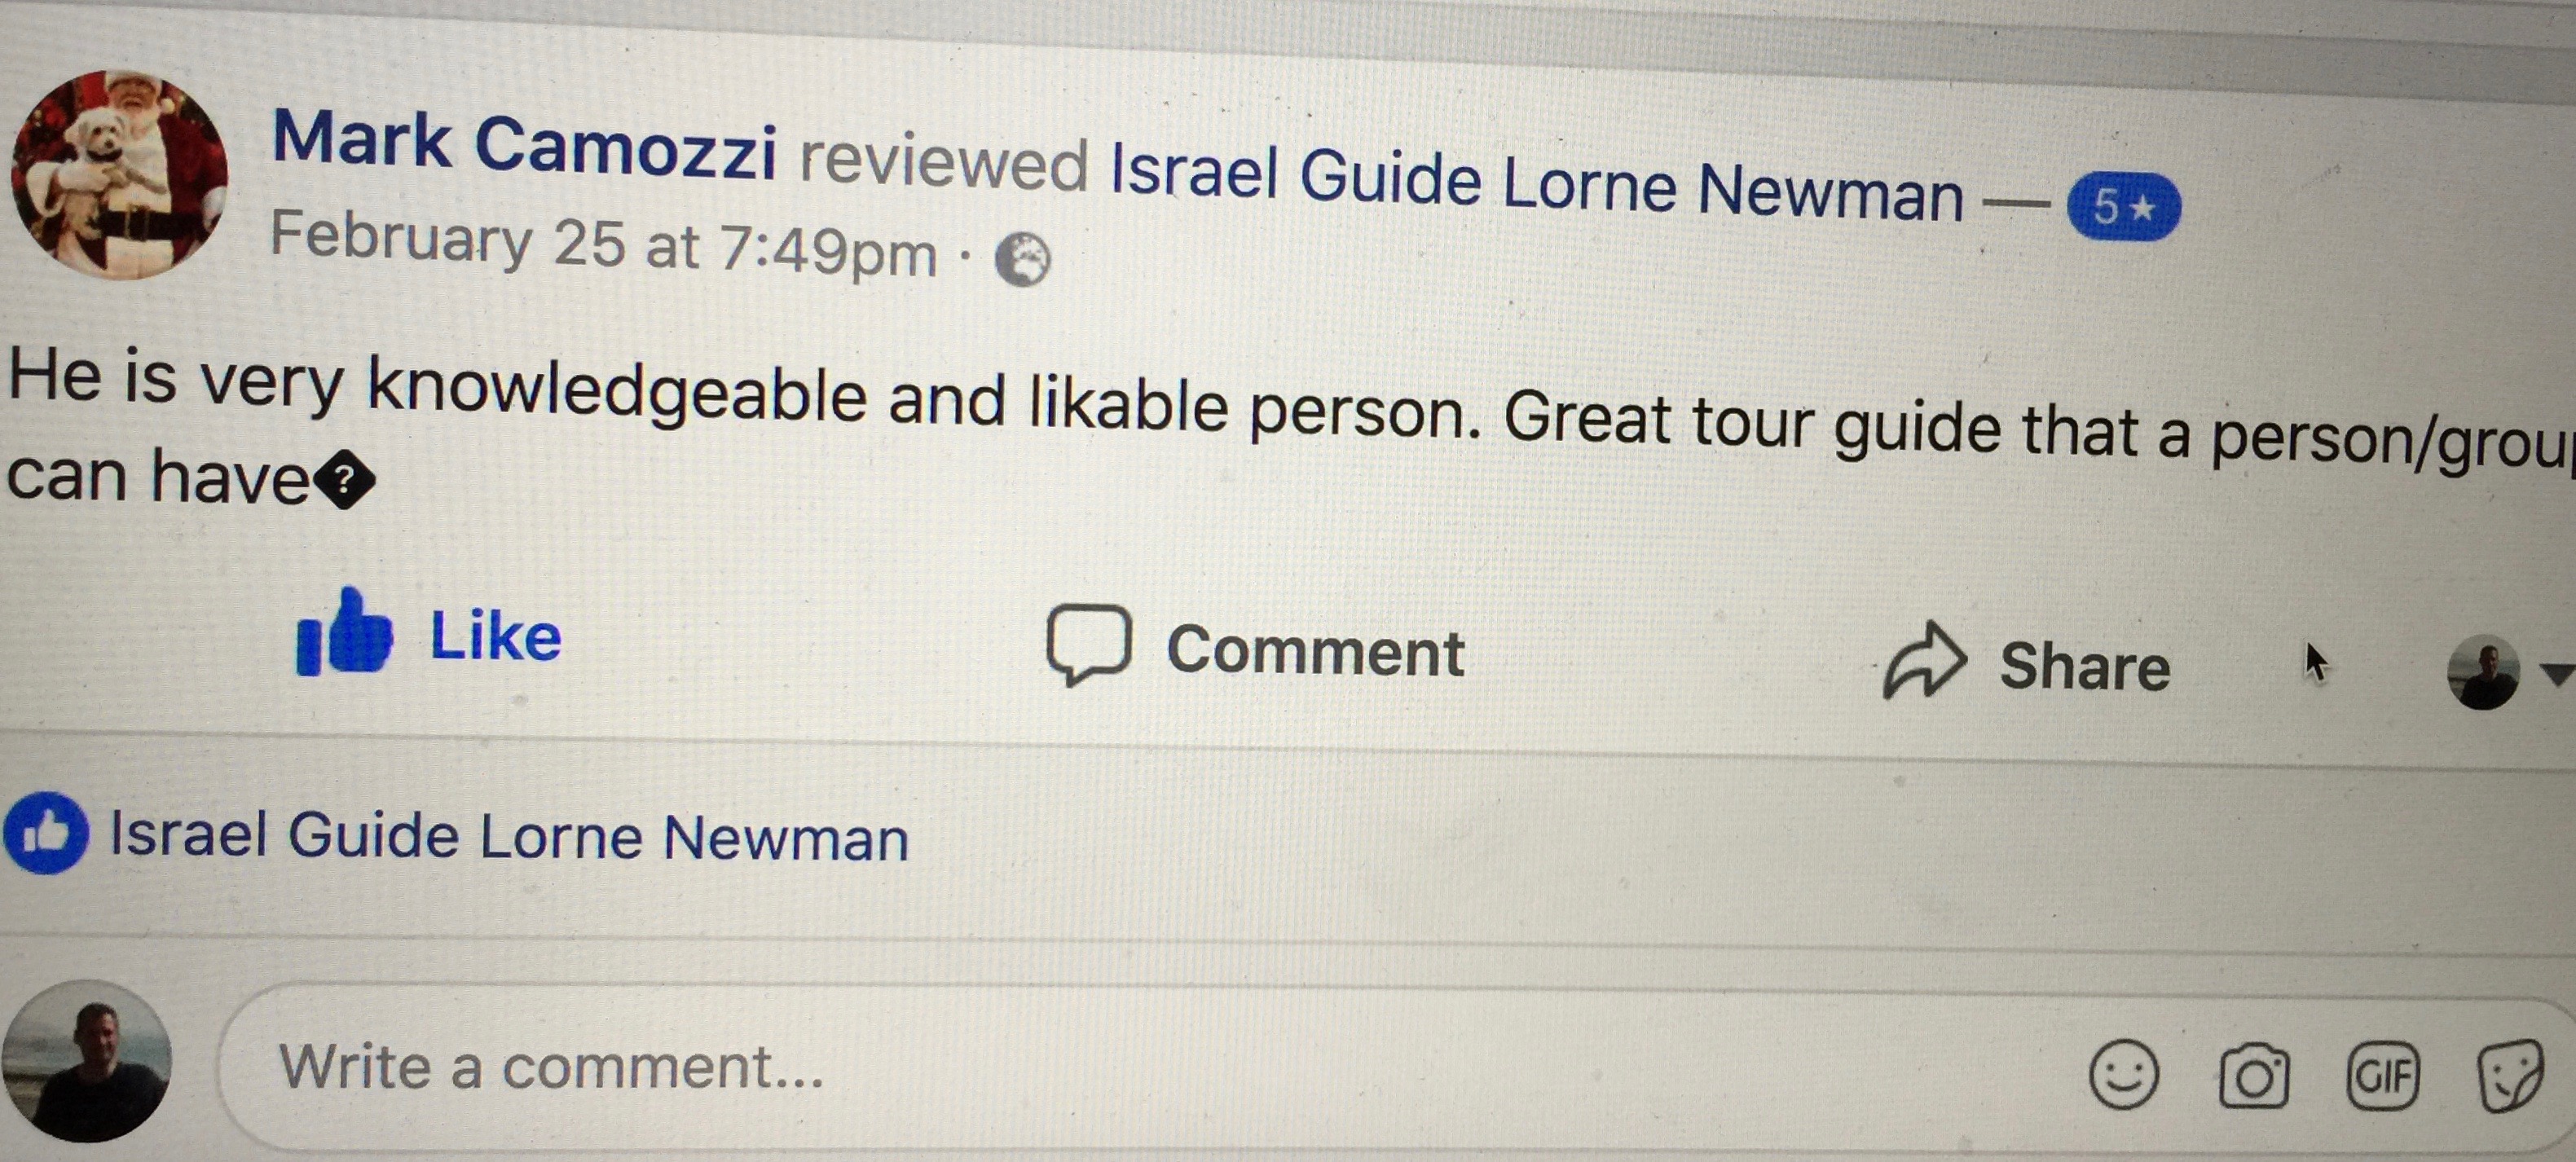
Task: Open Israel Guide Lorne Newman page link
Action: [x=1536, y=182]
